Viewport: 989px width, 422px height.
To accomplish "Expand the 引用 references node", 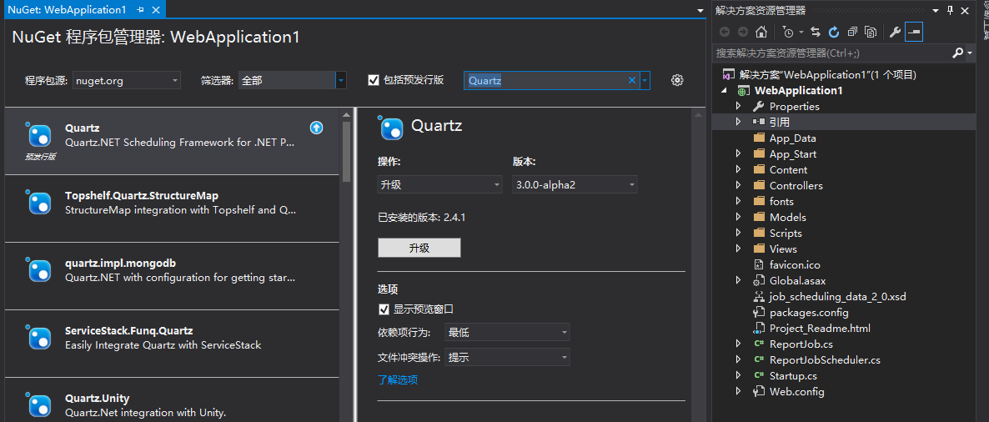I will click(739, 122).
